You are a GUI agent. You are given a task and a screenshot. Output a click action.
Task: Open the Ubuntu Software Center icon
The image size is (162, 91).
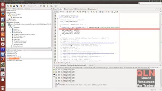3,34
